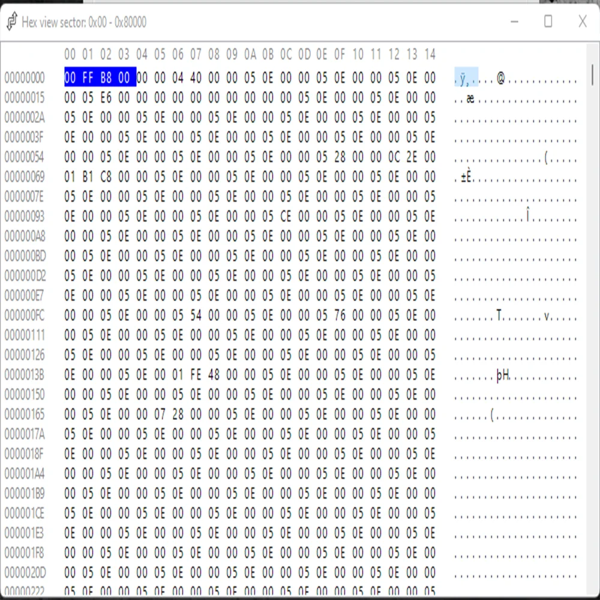The height and width of the screenshot is (600, 600).
Task: Select byte FE in row 0000013B
Action: click(196, 375)
